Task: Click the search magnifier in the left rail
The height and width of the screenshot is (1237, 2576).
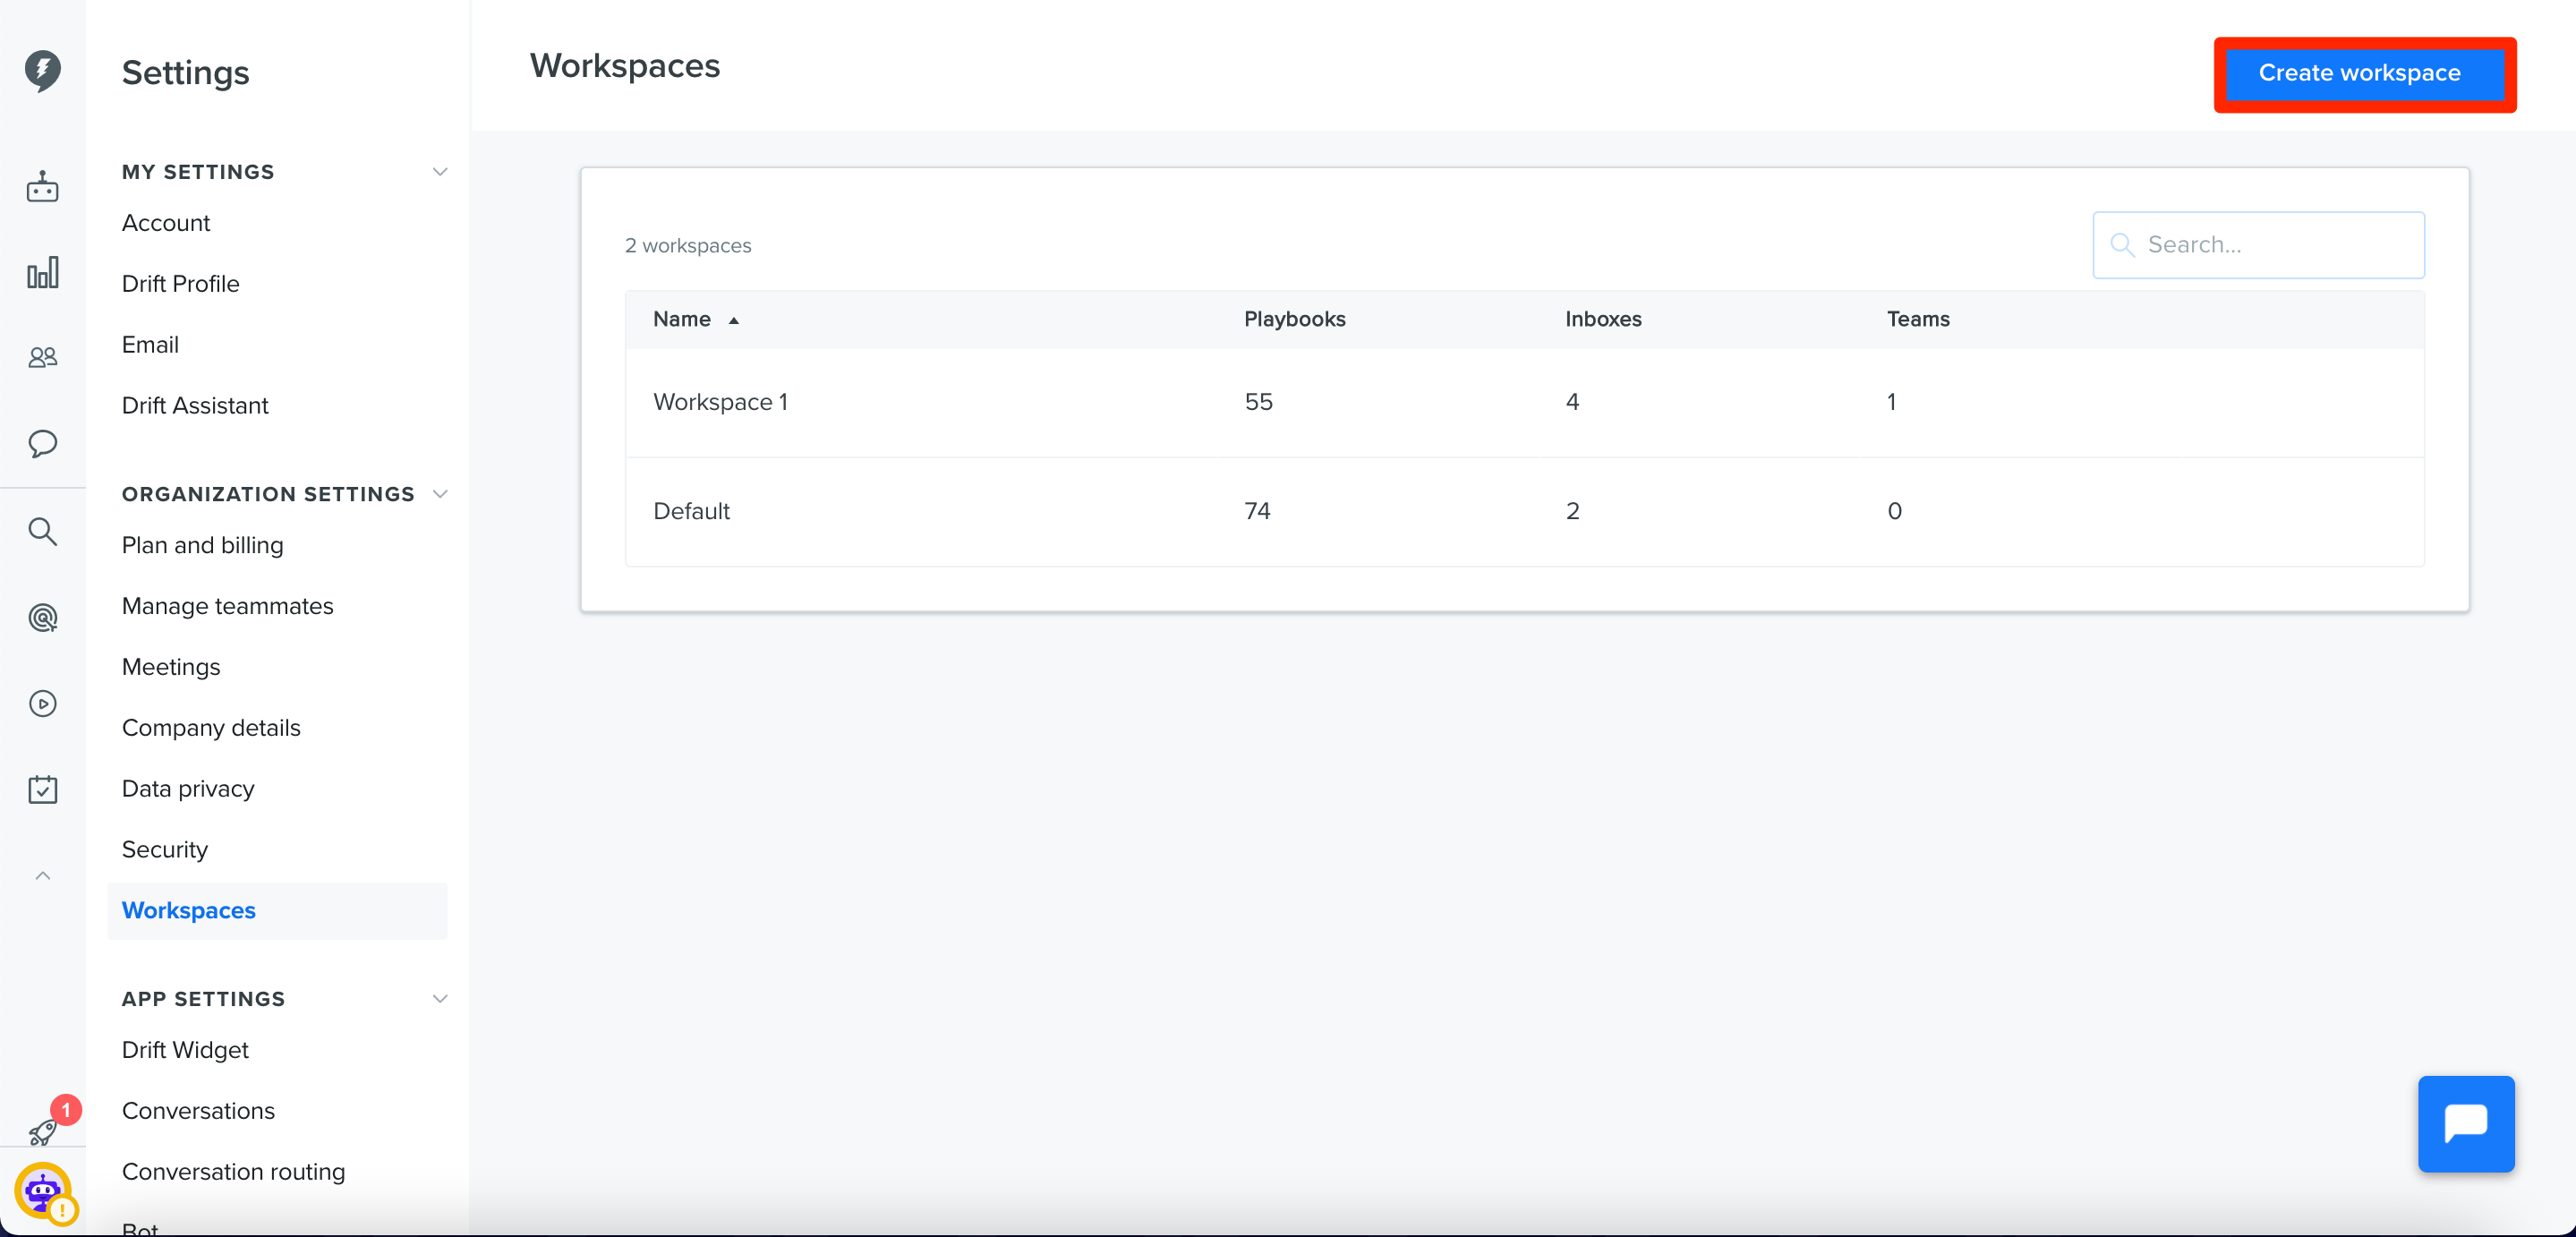Action: 42,531
